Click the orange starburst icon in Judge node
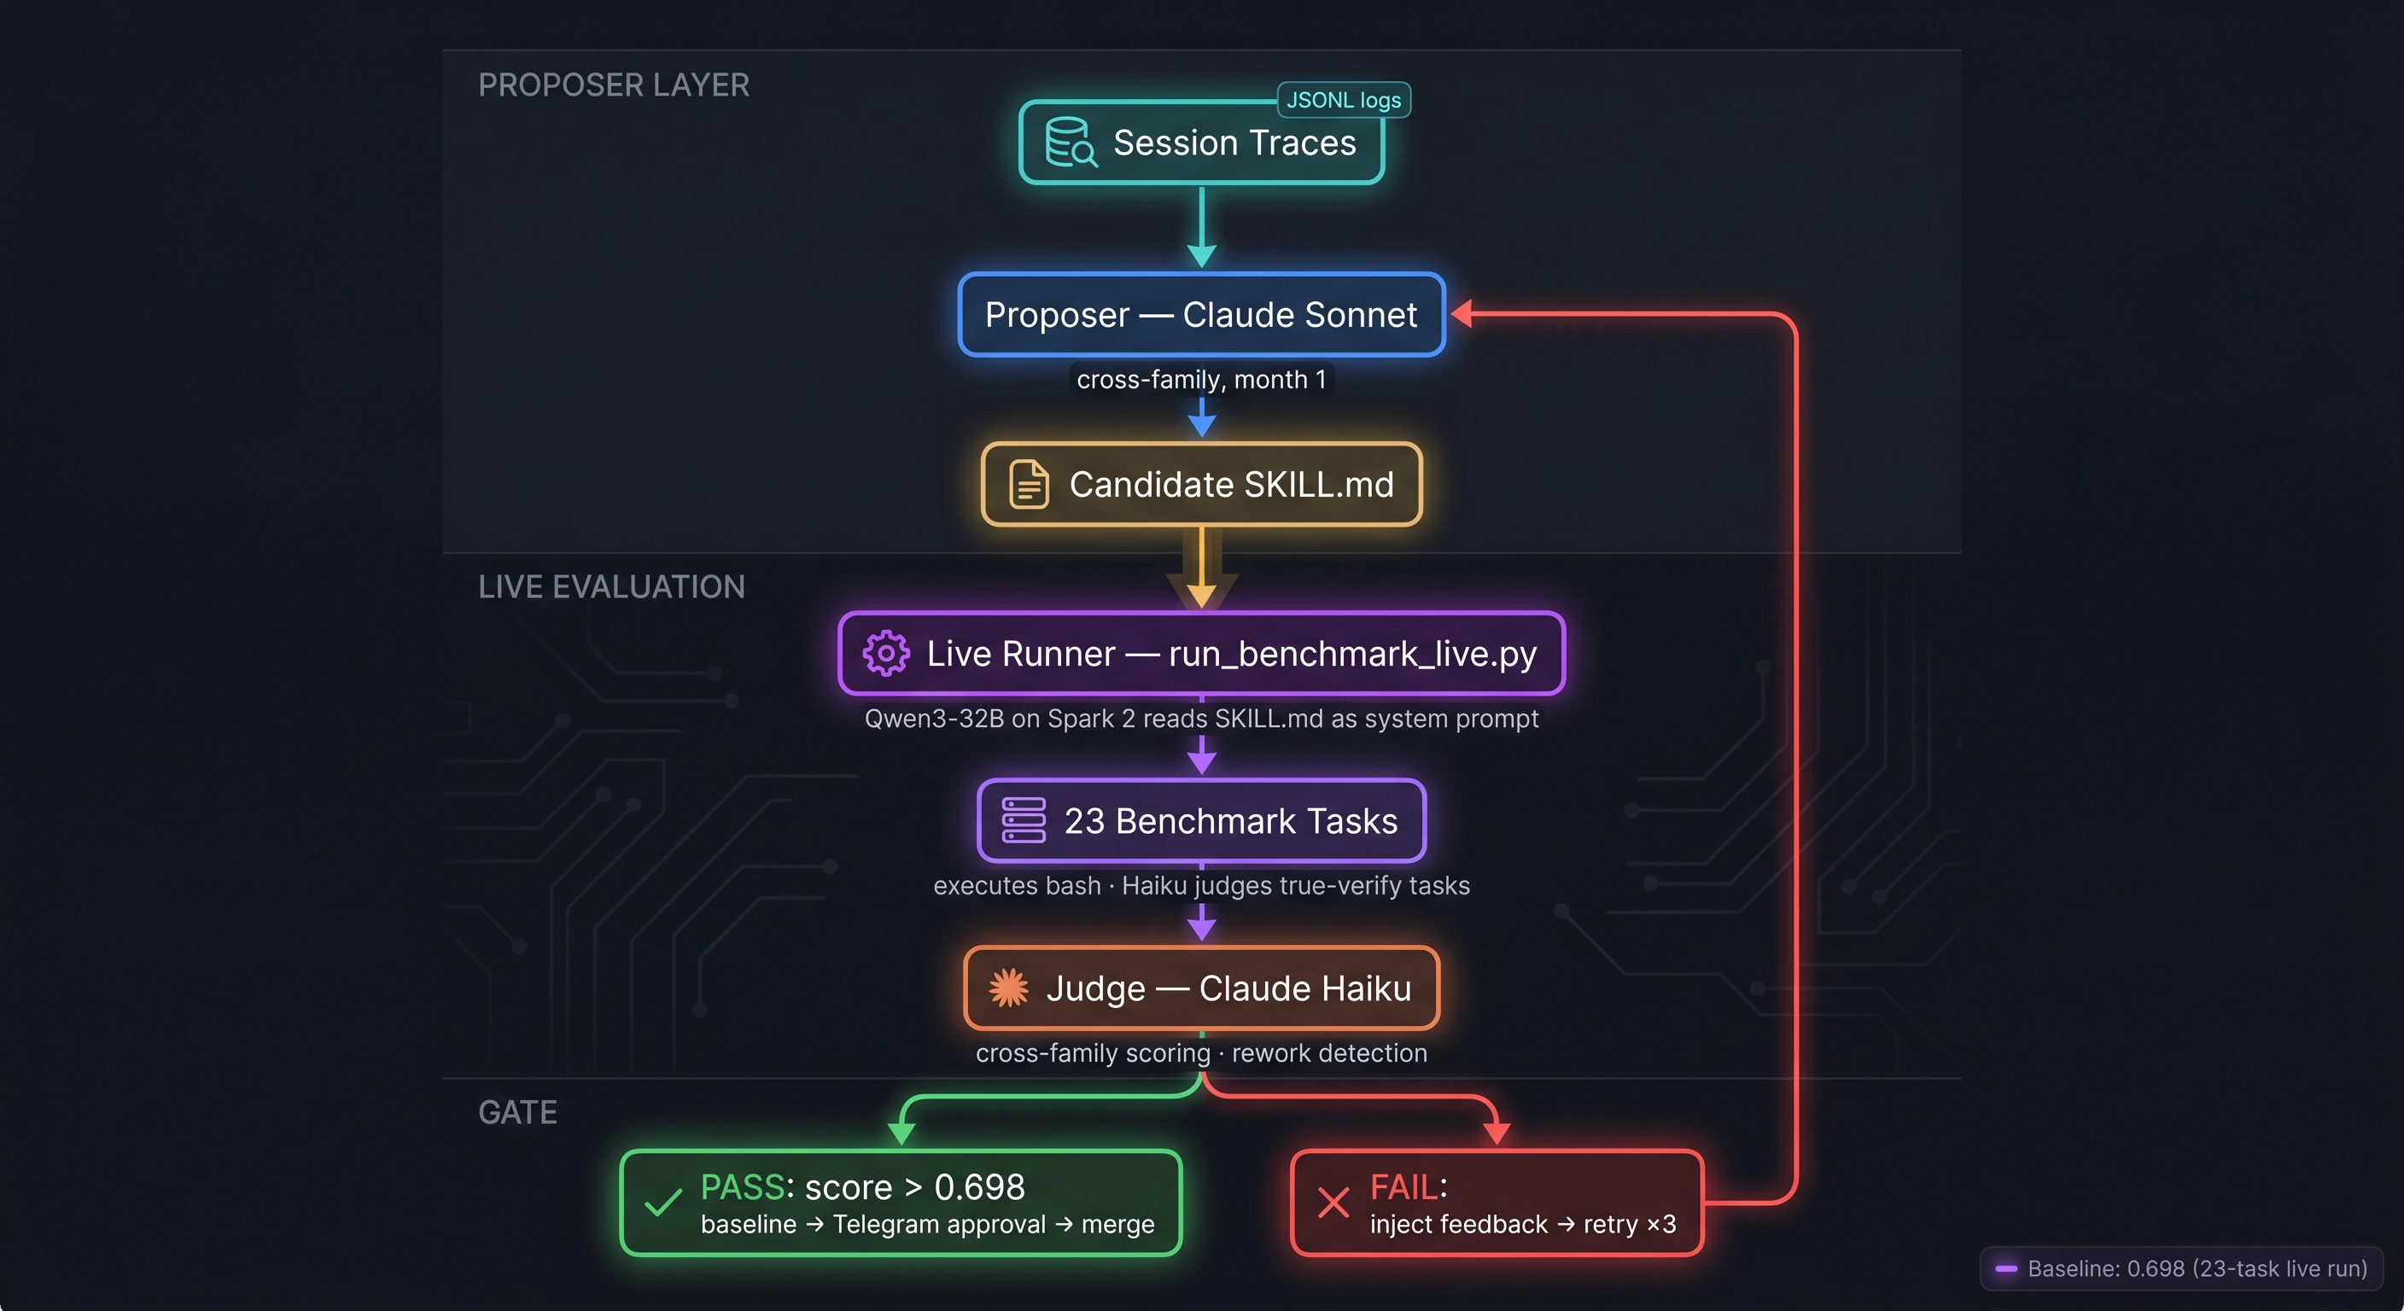The height and width of the screenshot is (1311, 2404). coord(1009,988)
